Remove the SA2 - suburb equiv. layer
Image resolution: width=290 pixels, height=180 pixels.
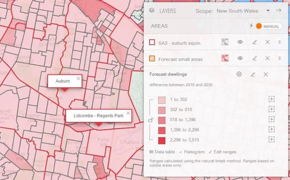[267, 42]
